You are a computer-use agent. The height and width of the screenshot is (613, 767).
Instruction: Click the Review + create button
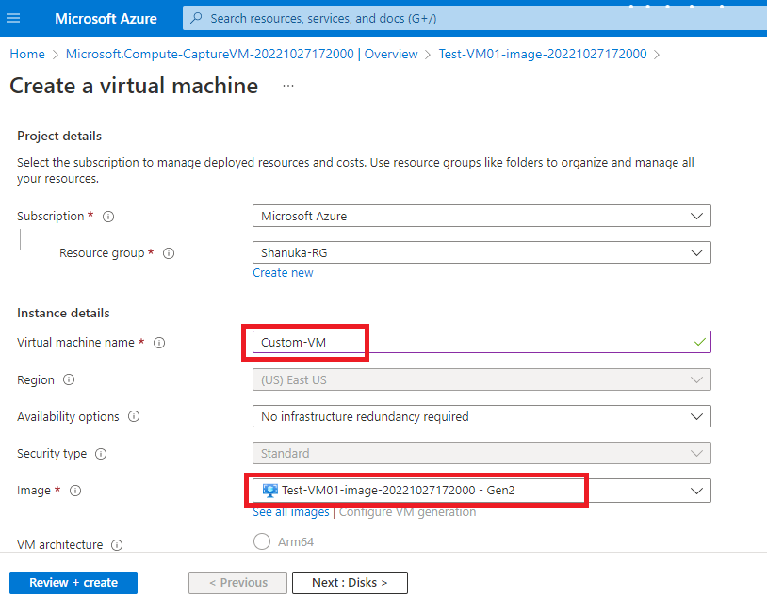pos(73,582)
